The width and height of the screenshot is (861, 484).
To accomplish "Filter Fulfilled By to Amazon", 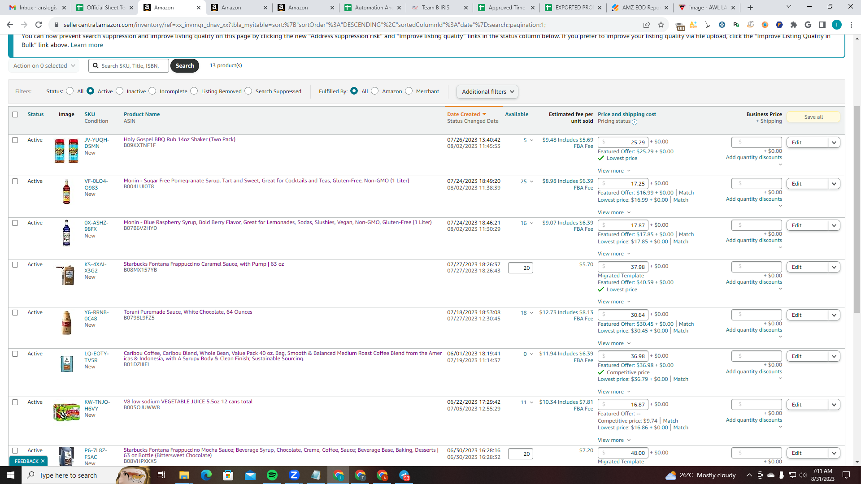I will (375, 91).
